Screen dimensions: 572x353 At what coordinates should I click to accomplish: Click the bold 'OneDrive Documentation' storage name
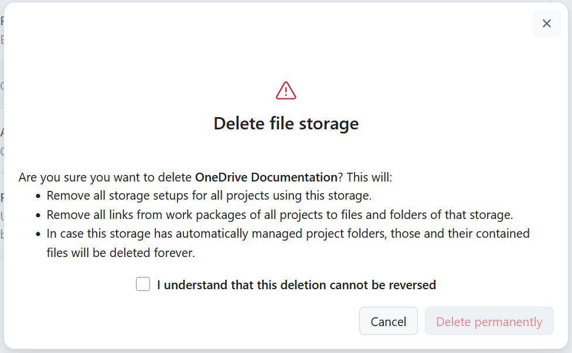pos(264,177)
